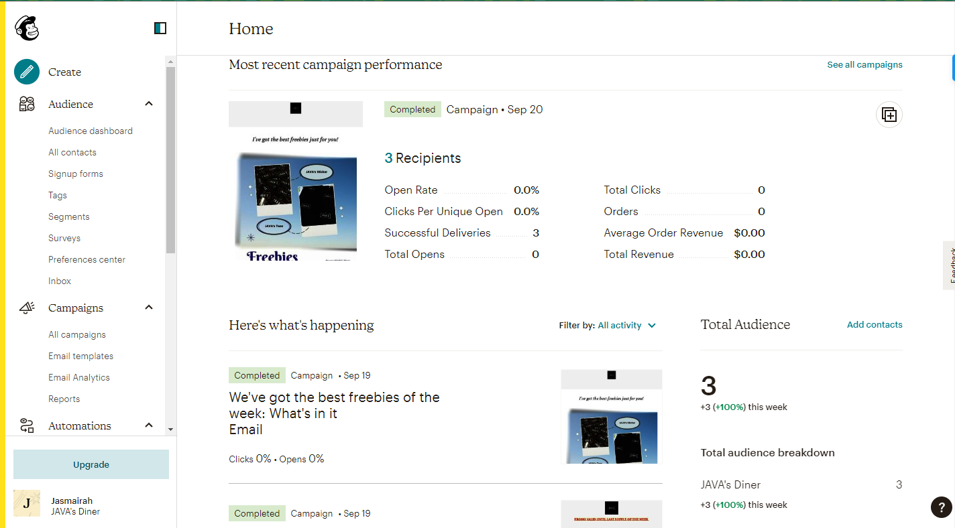Click See all campaigns link
The width and height of the screenshot is (955, 528).
[x=864, y=65]
